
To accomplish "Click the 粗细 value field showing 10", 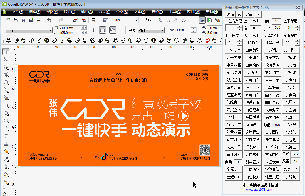I will coord(276,21).
